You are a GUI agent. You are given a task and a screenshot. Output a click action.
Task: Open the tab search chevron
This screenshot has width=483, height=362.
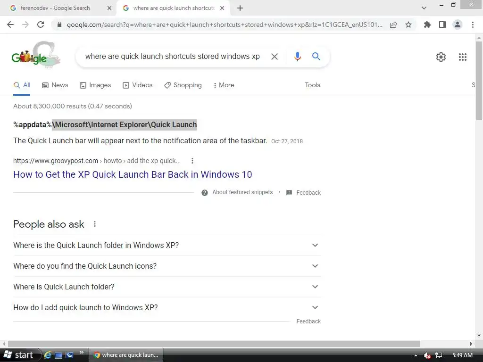click(x=424, y=8)
